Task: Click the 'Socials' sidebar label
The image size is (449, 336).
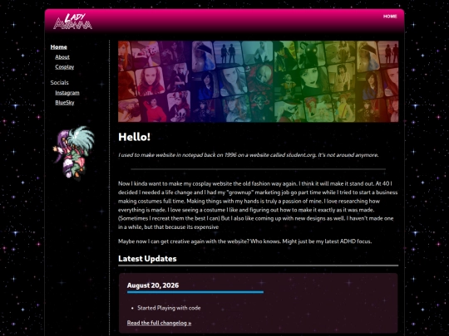Action: 60,83
